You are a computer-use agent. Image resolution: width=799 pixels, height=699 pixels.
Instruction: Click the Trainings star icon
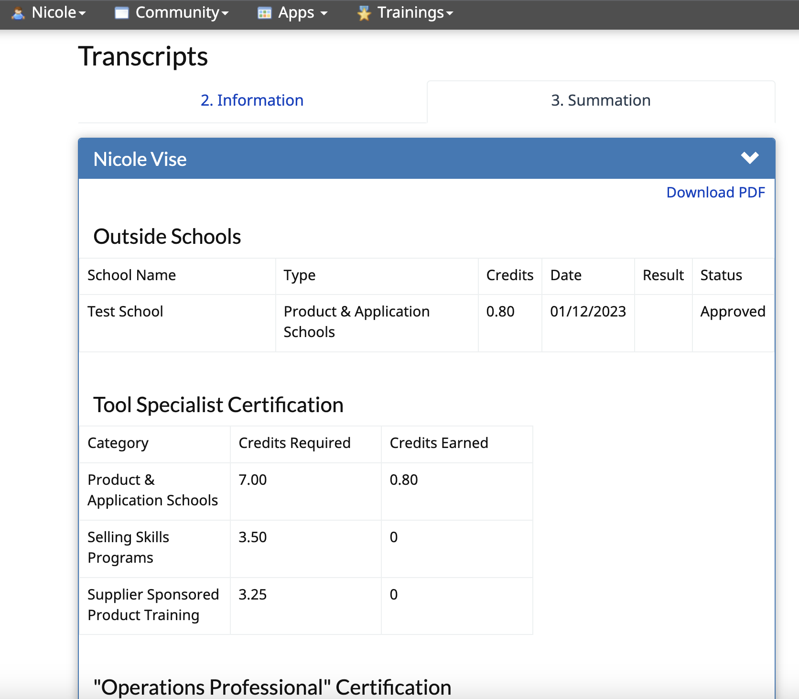coord(364,13)
